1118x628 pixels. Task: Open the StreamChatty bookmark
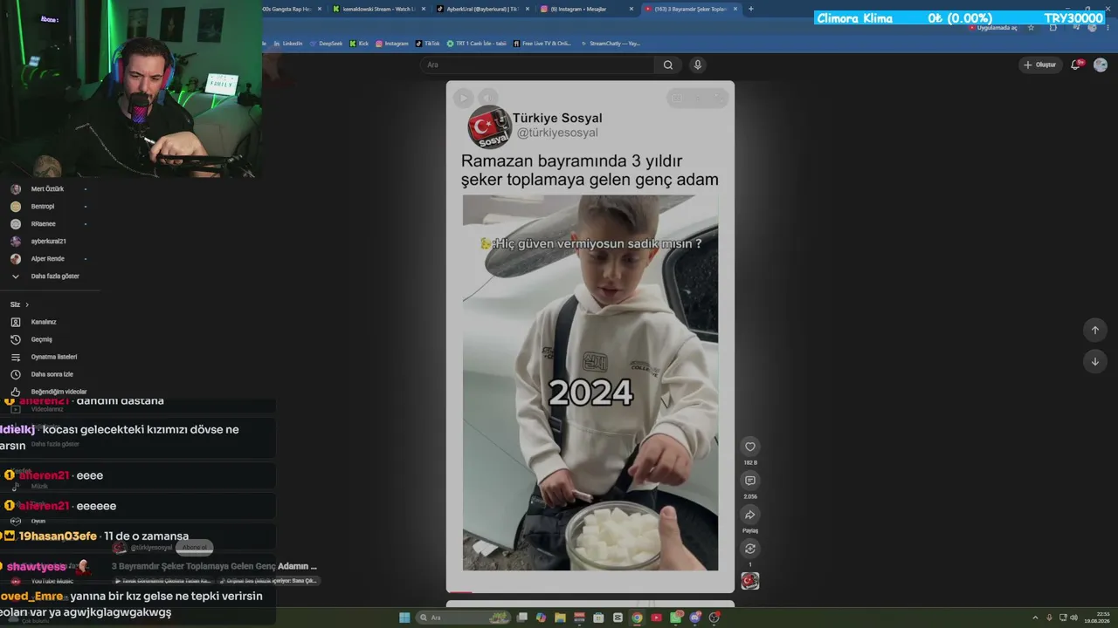[611, 43]
